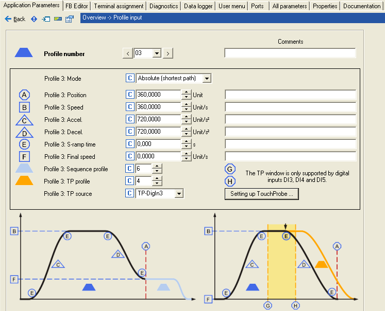
Task: Click the profile Comments input field
Action: pyautogui.click(x=290, y=53)
